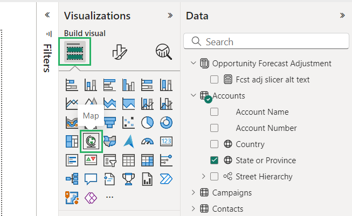Choose the Donut chart visualization
This screenshot has height=216, width=352.
coord(166,122)
